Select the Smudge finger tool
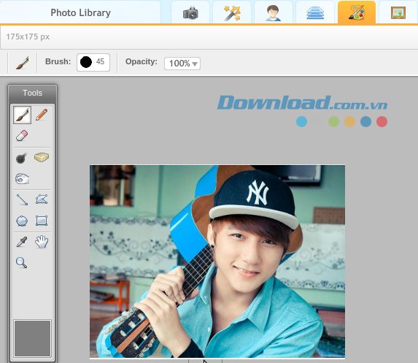Image resolution: width=418 pixels, height=363 pixels. click(22, 178)
